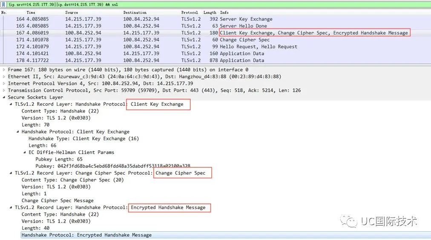431x240 pixels.
Task: Expand the Transmission Control Protocol node
Action: click(4, 90)
